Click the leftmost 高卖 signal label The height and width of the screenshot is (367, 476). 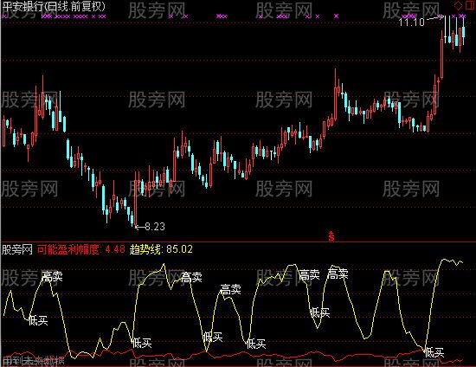pos(52,276)
